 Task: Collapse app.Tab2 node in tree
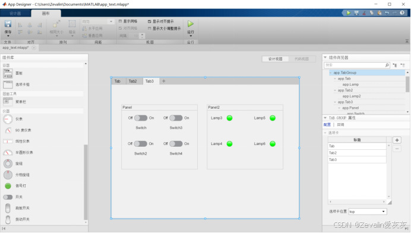click(x=335, y=90)
